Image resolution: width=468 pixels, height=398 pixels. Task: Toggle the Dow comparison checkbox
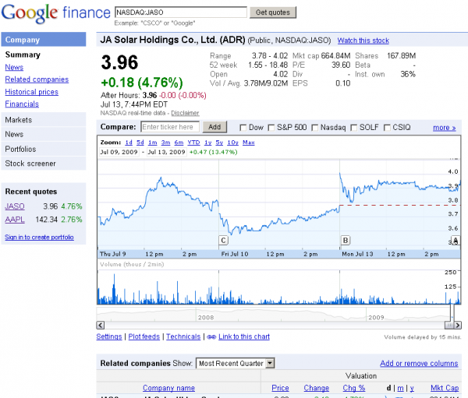(x=243, y=128)
